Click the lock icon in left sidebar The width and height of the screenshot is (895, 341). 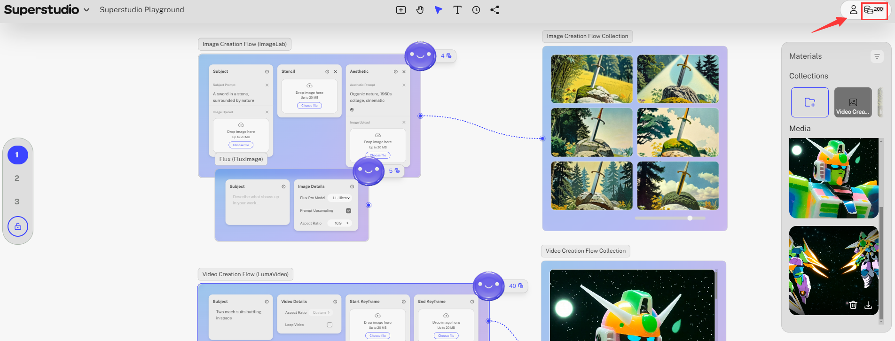click(18, 226)
